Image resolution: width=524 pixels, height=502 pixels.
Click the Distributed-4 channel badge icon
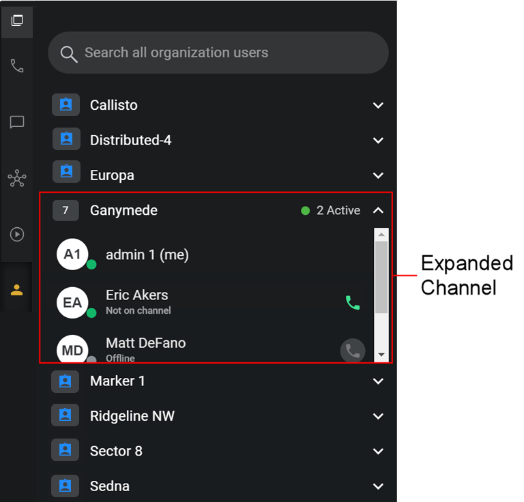point(66,138)
